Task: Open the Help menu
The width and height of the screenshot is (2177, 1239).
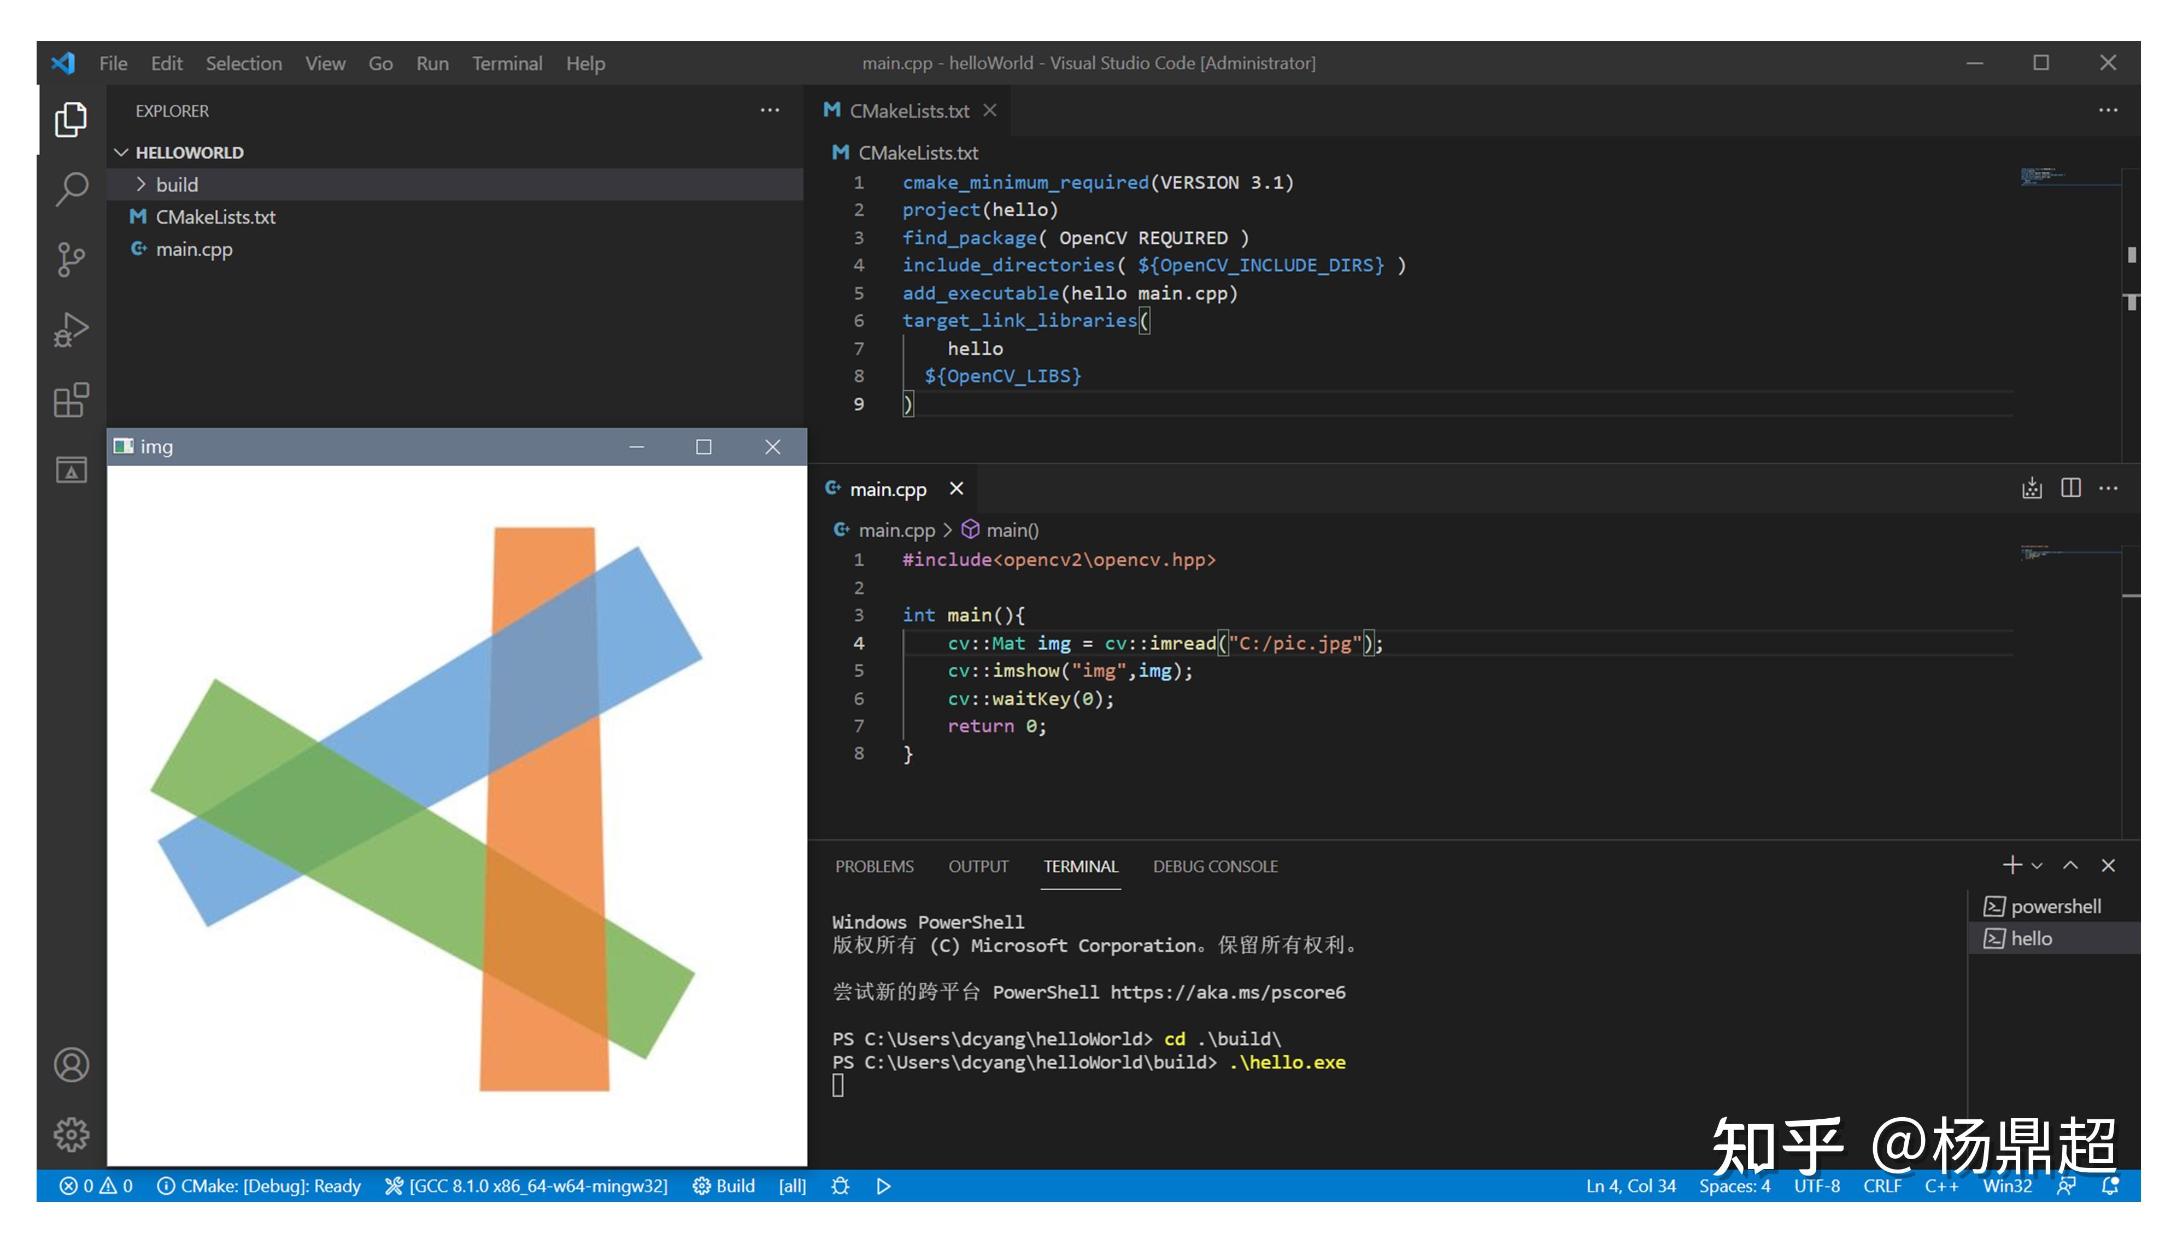Action: [x=585, y=63]
